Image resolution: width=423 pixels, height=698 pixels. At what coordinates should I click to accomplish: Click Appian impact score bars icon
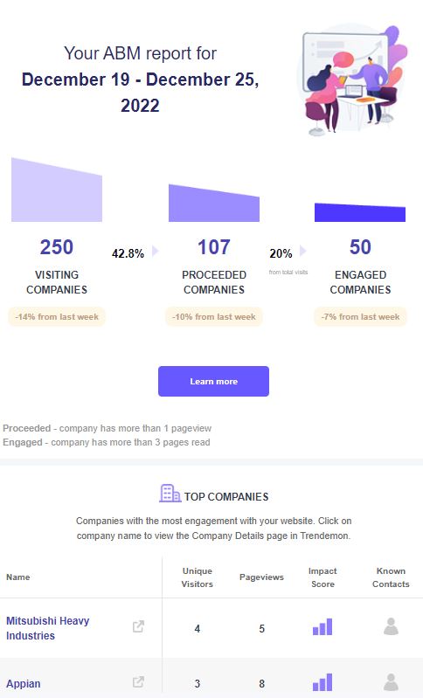pos(322,681)
